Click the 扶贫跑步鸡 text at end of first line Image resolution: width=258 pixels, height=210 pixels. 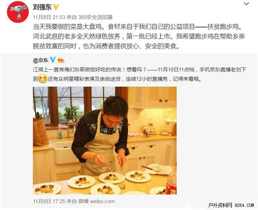225,27
